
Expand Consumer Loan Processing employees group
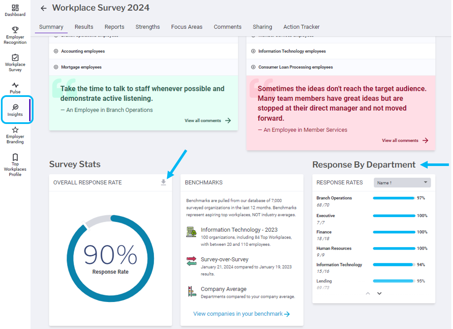253,67
